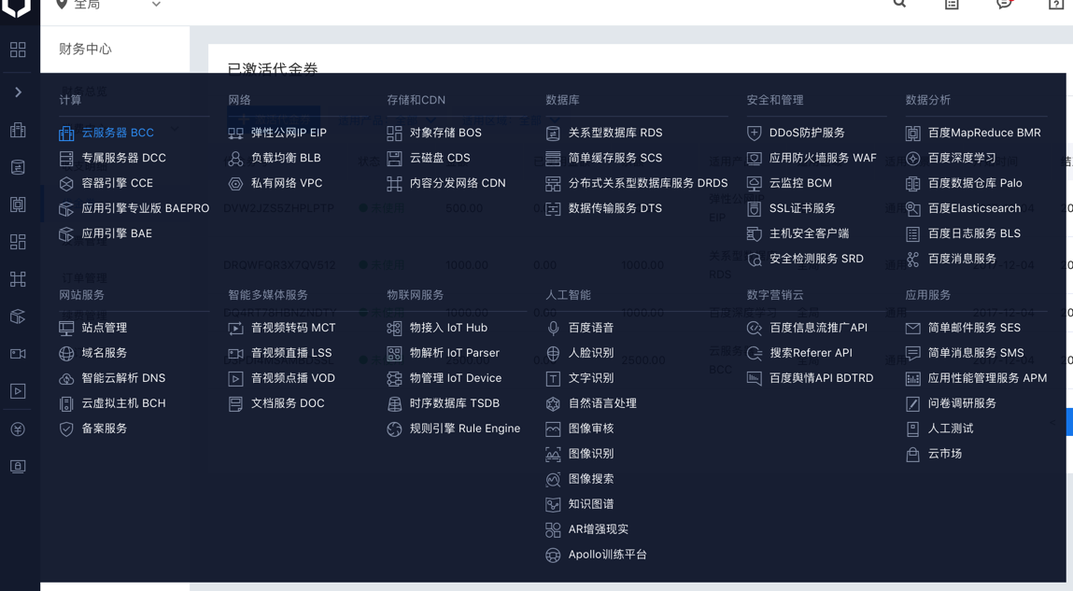Open 应用防火墙服务 WAF

click(x=823, y=158)
